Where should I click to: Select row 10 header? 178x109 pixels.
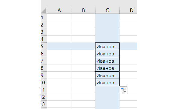[x=44, y=83]
